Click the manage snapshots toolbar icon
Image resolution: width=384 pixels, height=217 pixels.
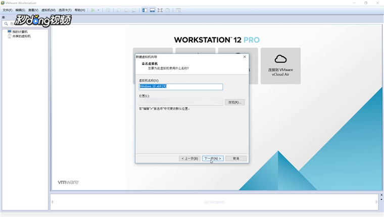(134, 10)
